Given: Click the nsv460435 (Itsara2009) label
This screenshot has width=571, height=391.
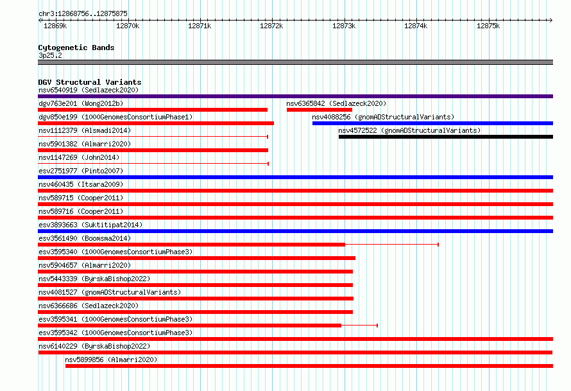Looking at the screenshot, I should [x=81, y=184].
